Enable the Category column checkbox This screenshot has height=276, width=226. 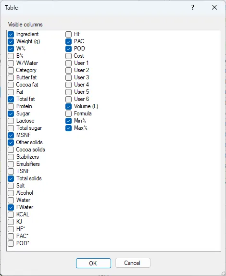coord(11,70)
